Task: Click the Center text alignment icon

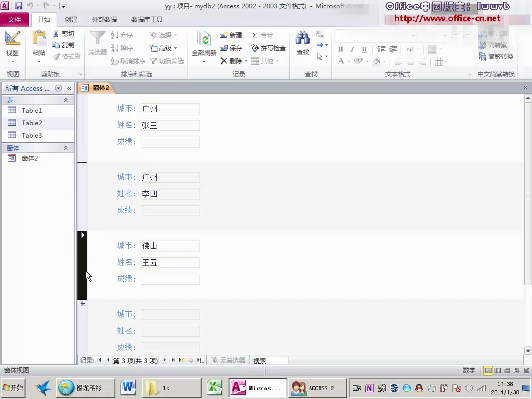Action: (x=410, y=61)
